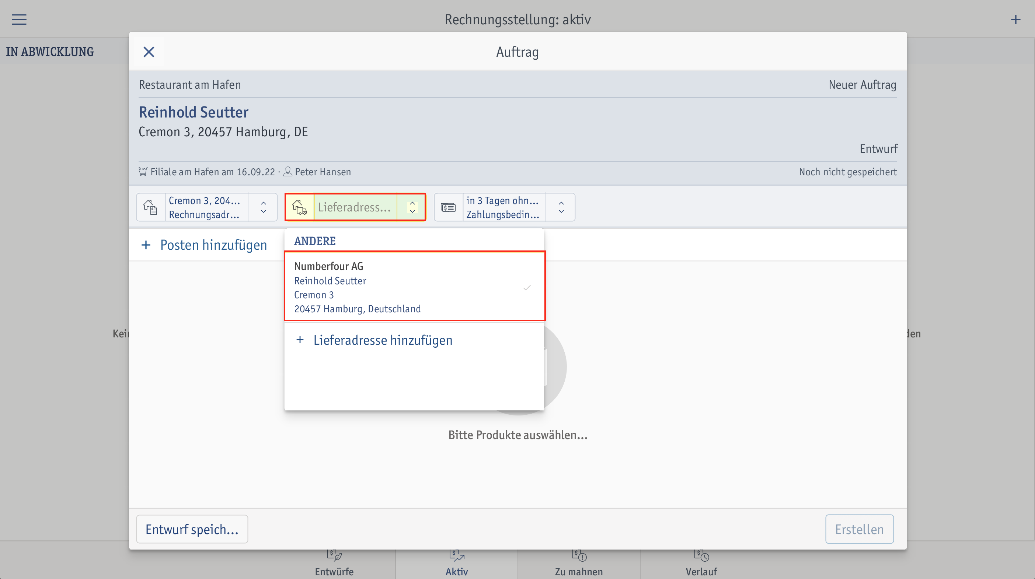Click 'Noch nicht gespeichert' text
This screenshot has width=1035, height=579.
point(848,172)
